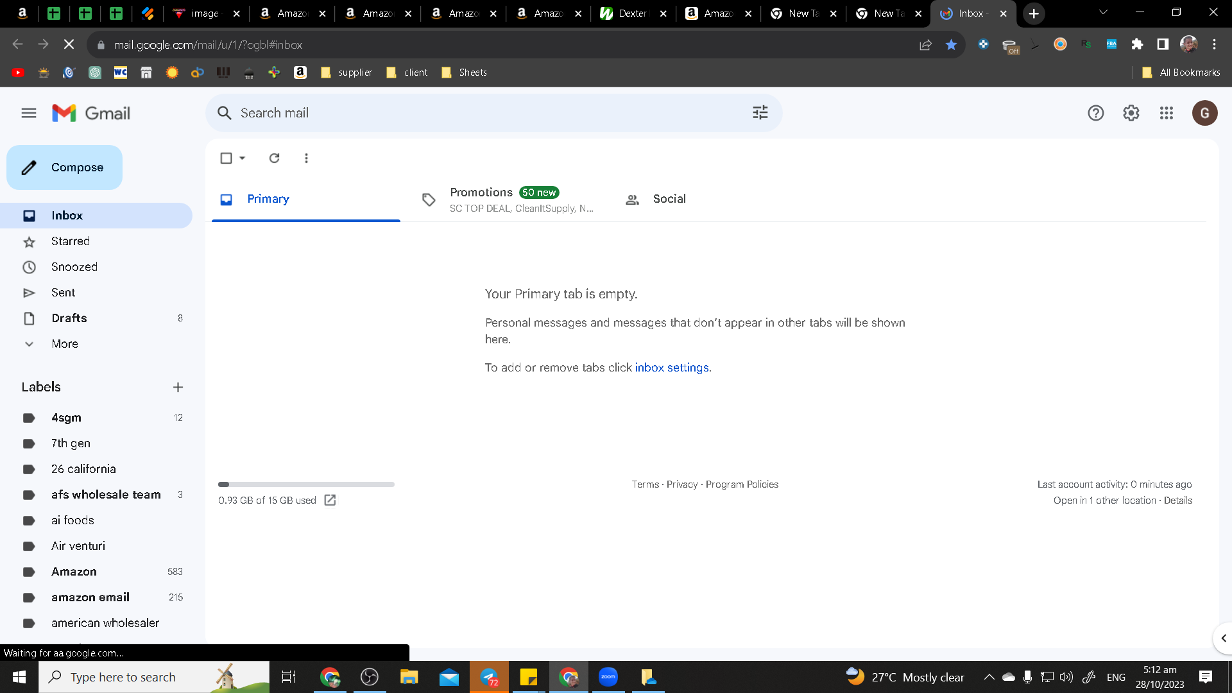The height and width of the screenshot is (693, 1232).
Task: Open the Snoozed folder
Action: (x=96, y=267)
